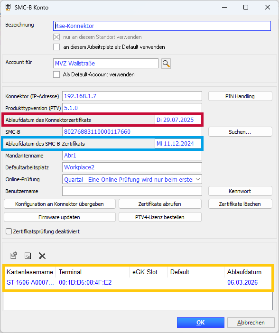The image size is (279, 333).
Task: Click the SMC-B Konto window grid icon
Action: click(x=8, y=7)
